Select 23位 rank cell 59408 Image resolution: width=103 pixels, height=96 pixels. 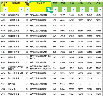72,31
